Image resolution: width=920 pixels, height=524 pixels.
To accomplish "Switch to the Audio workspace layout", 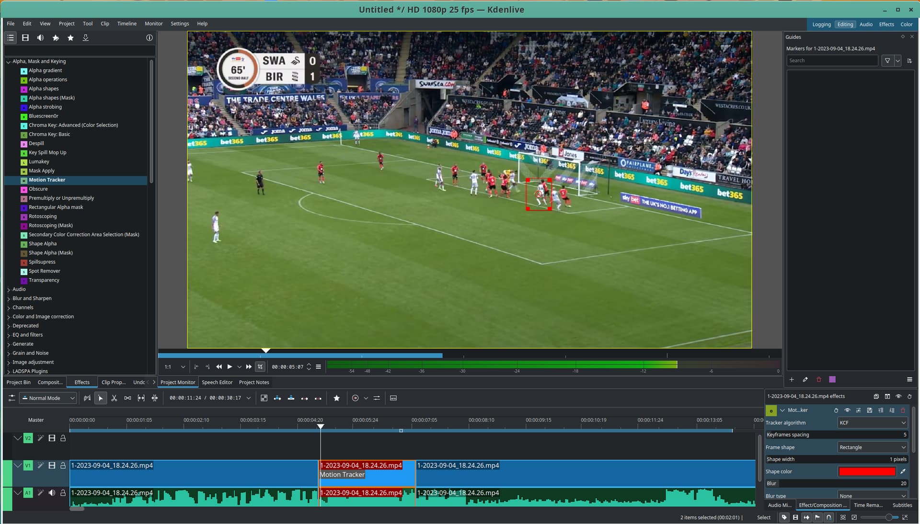I will point(866,24).
